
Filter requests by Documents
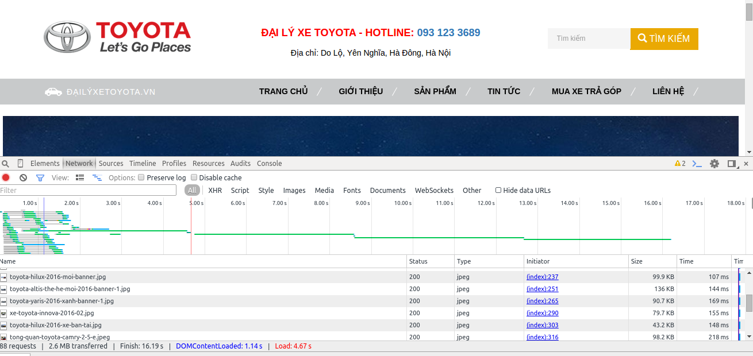pos(388,191)
